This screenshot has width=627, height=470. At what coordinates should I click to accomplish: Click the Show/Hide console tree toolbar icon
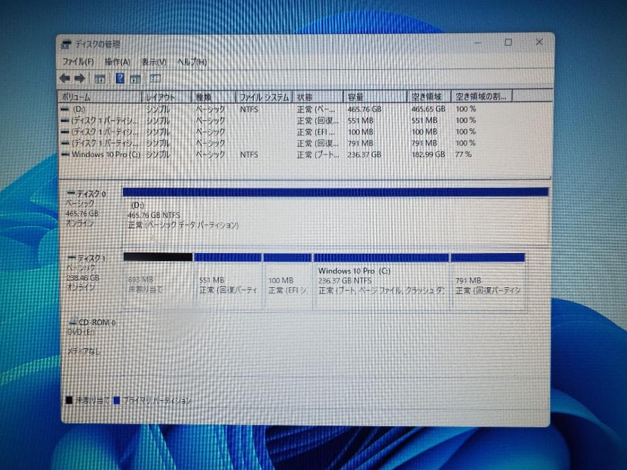pos(99,78)
